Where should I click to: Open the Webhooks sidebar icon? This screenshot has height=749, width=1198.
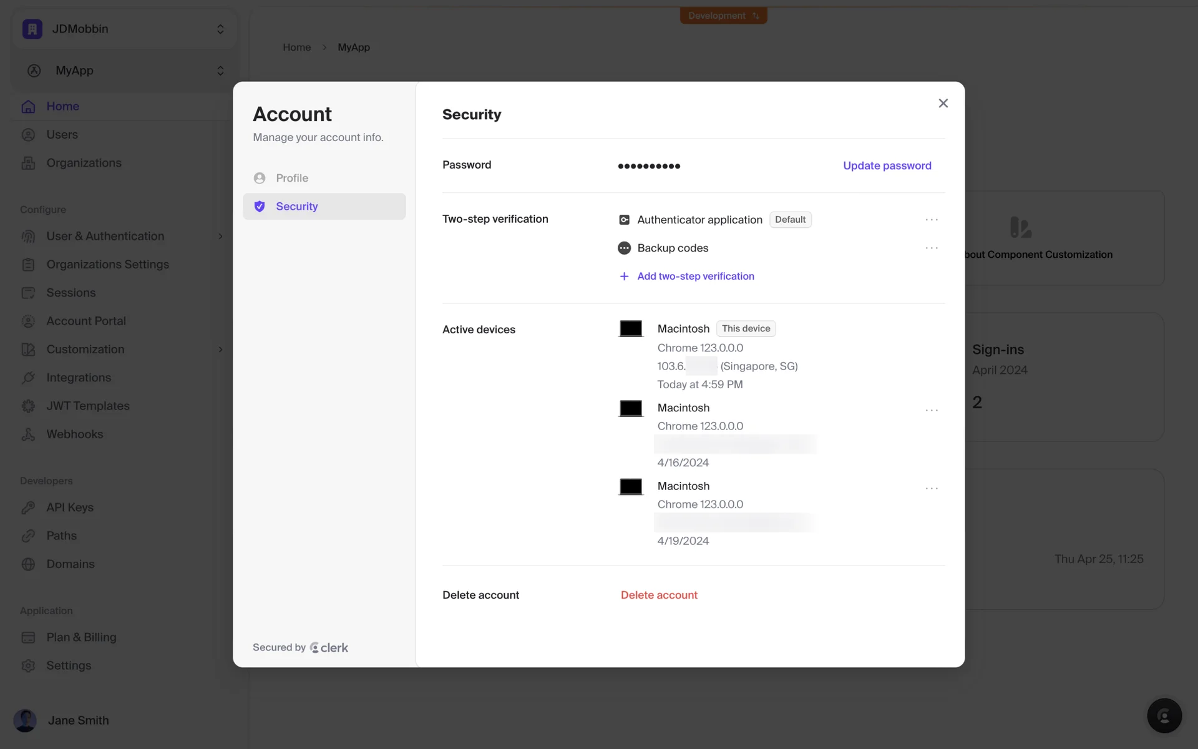(28, 434)
